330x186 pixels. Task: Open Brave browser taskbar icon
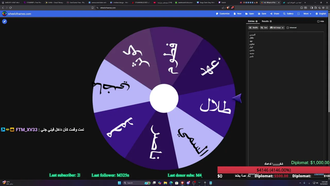click(182, 183)
